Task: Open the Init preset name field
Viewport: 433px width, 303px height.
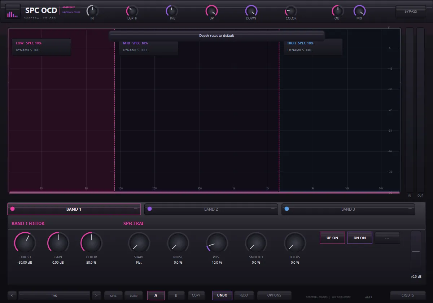Action: coord(54,295)
